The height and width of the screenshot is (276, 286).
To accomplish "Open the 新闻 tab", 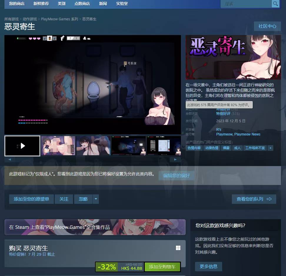I will click(103, 4).
